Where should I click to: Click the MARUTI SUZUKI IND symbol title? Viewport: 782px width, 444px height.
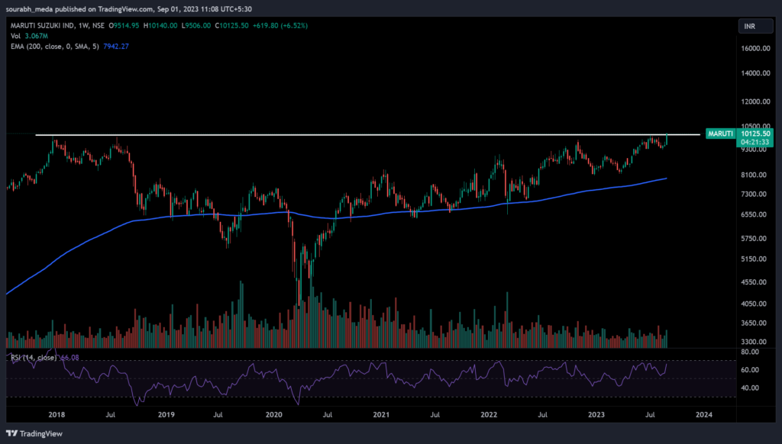pyautogui.click(x=44, y=25)
